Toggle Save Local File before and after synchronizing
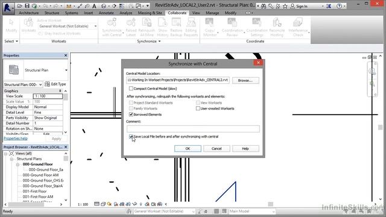Image resolution: width=386 pixels, height=217 pixels. coord(131,136)
